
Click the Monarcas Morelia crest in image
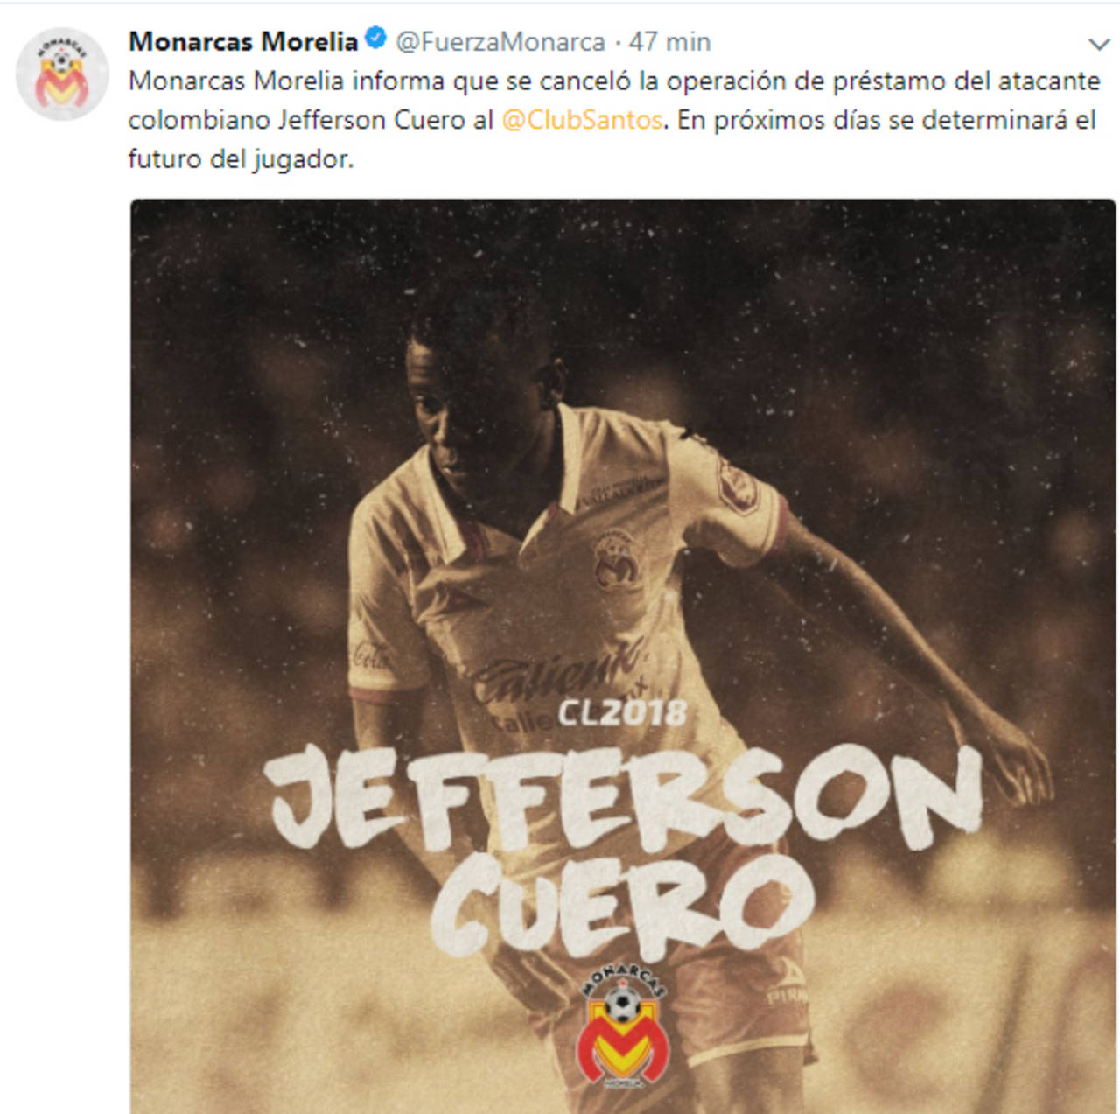coord(622,1031)
